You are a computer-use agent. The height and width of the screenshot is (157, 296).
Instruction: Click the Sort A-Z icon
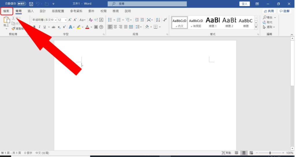158,20
